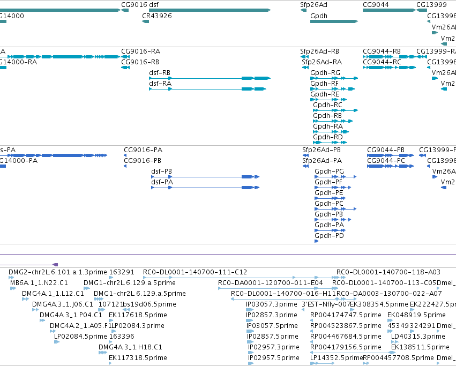Screen dimensions: 456x366
Task: Click the CR43926 gene arrow glyph
Action: 145,21
